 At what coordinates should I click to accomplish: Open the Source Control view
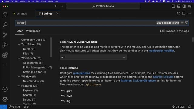(5, 35)
